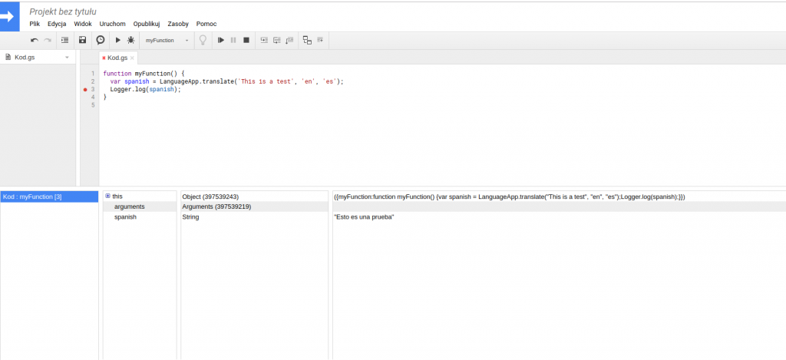
Task: Open the Plik menu
Action: click(35, 24)
